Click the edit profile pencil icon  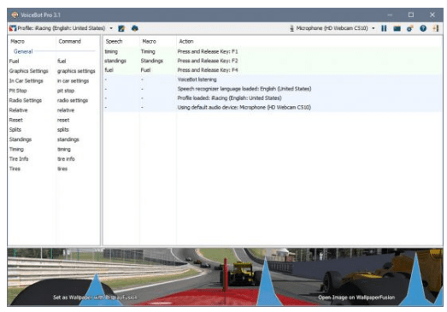[121, 28]
